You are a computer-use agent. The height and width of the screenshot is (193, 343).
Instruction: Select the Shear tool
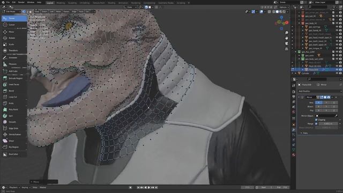click(14, 140)
